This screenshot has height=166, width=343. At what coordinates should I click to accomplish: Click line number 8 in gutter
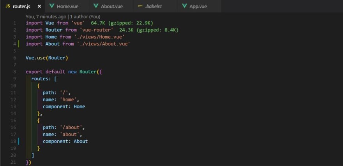tap(14, 72)
